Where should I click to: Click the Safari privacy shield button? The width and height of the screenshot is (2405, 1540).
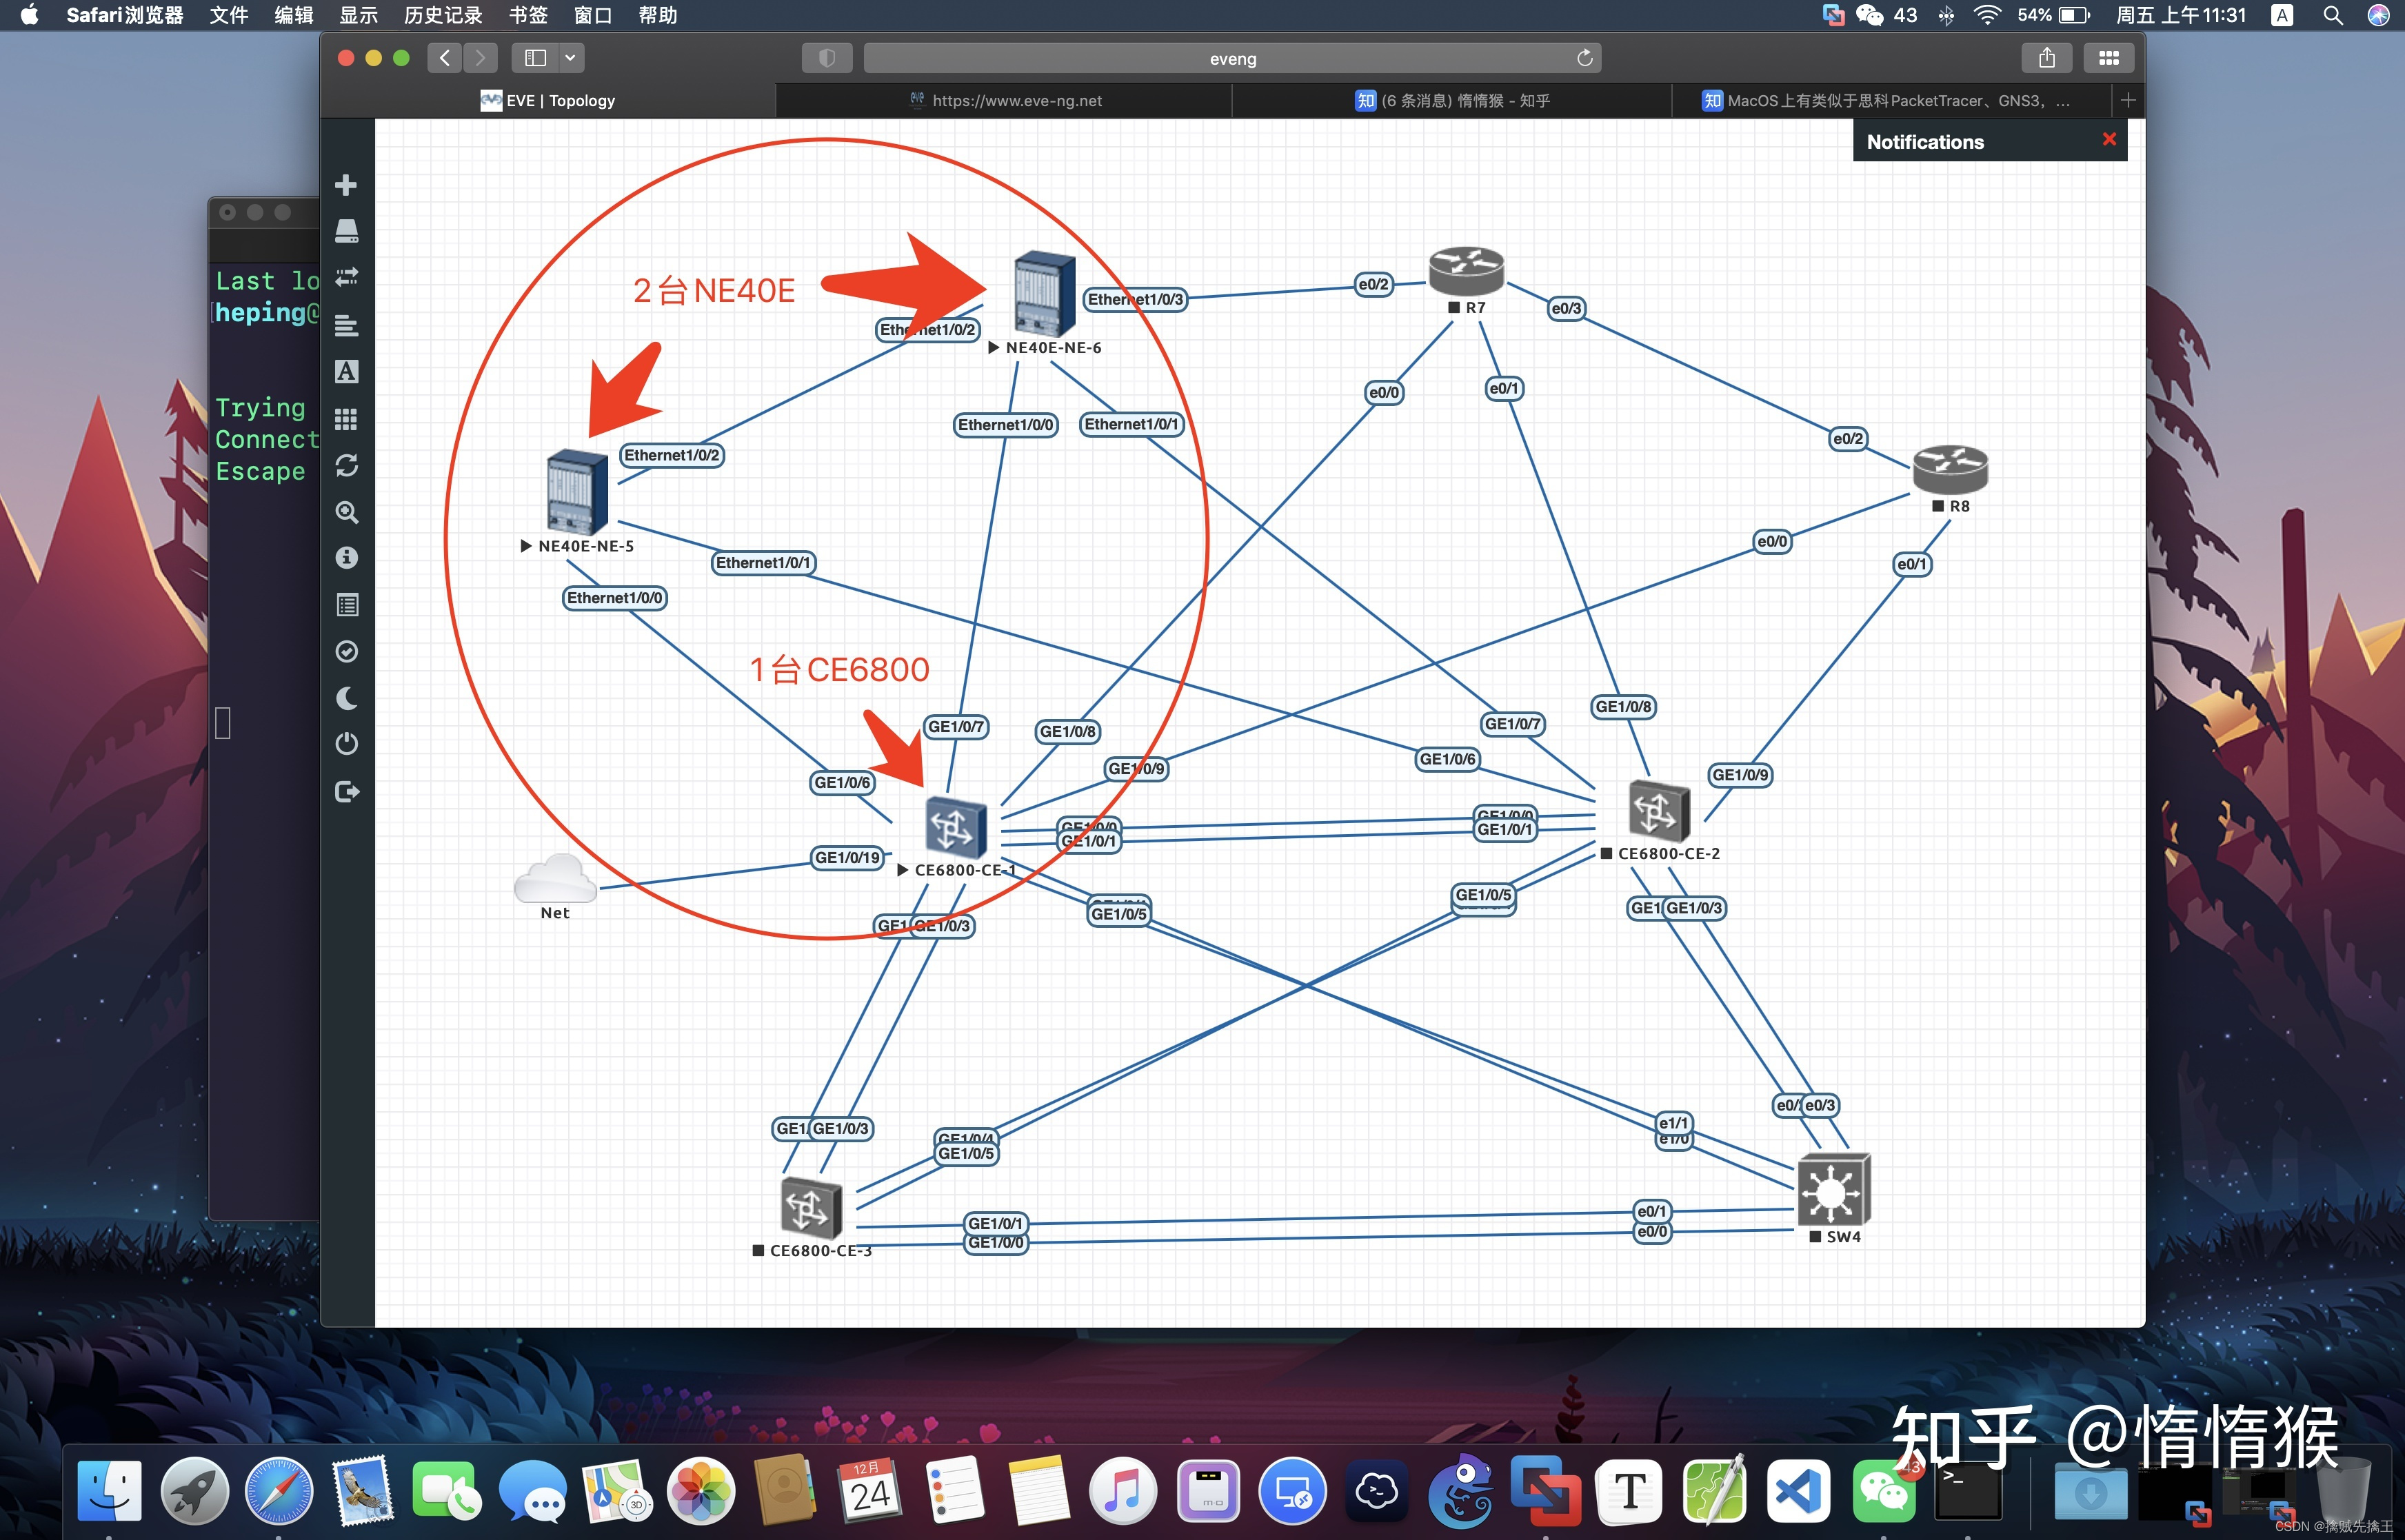tap(826, 58)
